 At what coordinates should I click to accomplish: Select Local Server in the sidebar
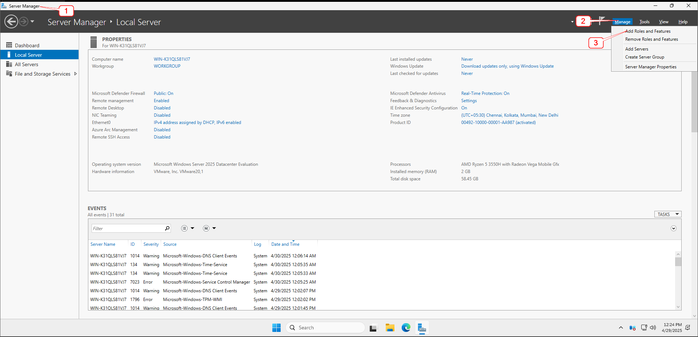click(39, 55)
